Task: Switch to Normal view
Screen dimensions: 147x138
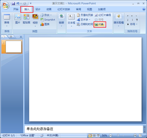Action: [x=90, y=135]
